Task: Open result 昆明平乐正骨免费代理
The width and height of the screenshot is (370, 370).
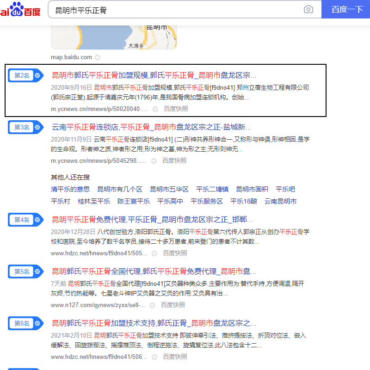Action: coord(153,220)
